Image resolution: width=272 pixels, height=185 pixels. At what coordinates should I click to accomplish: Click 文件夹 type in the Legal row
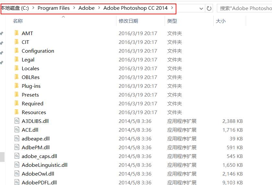coord(174,60)
